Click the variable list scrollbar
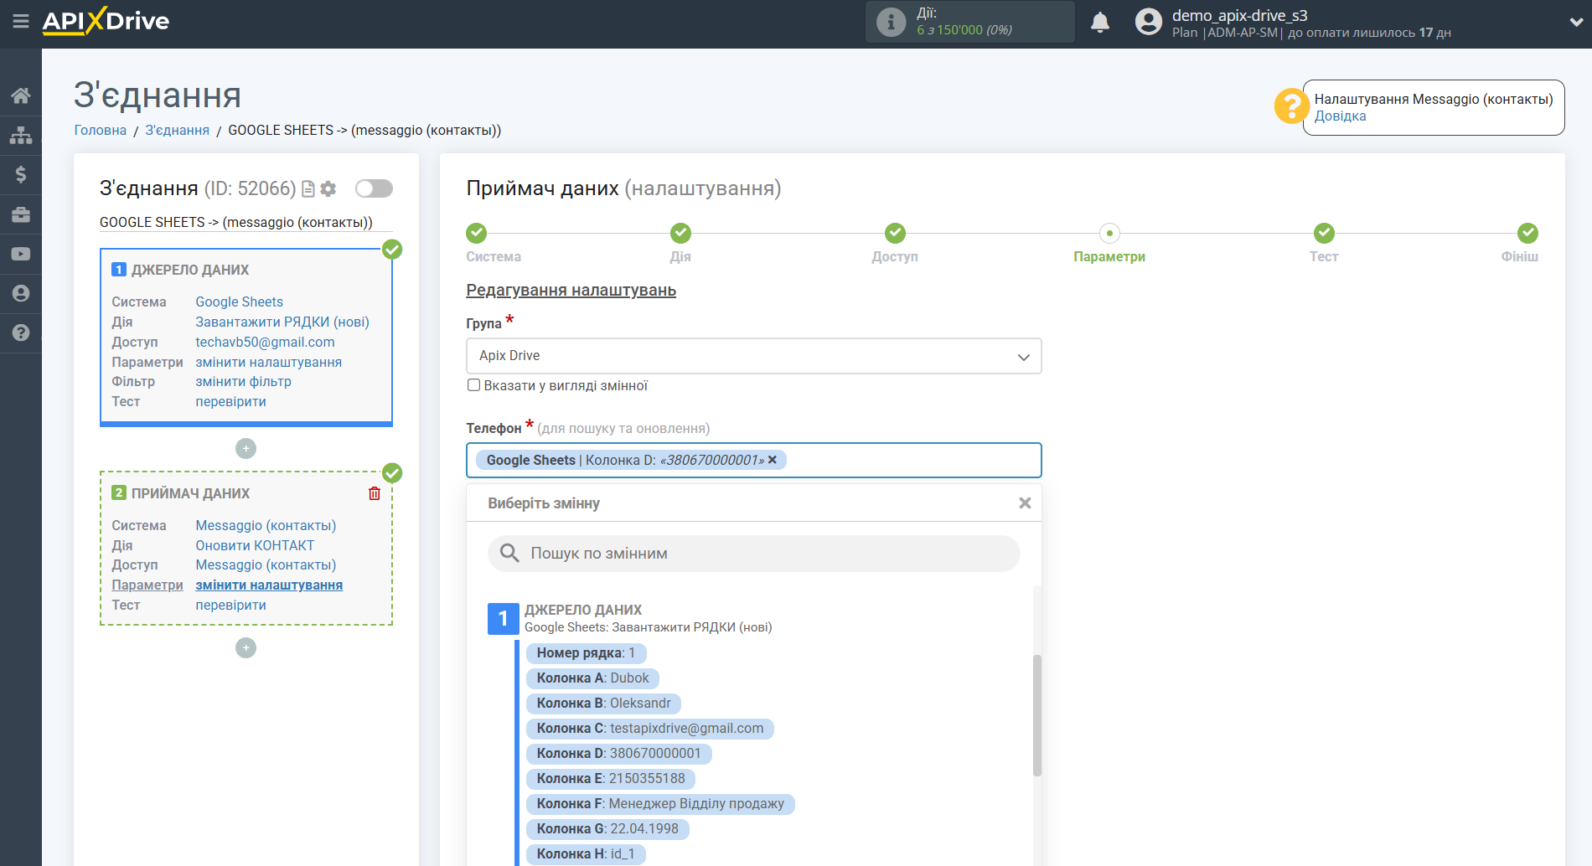Viewport: 1592px width, 866px height. [1036, 714]
